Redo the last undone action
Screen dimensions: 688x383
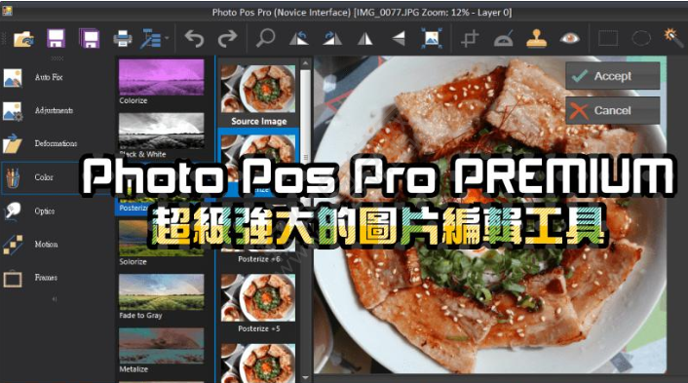pyautogui.click(x=227, y=39)
